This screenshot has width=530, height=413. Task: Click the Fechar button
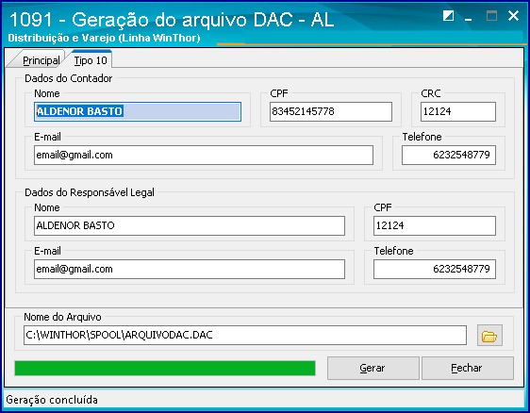[467, 368]
